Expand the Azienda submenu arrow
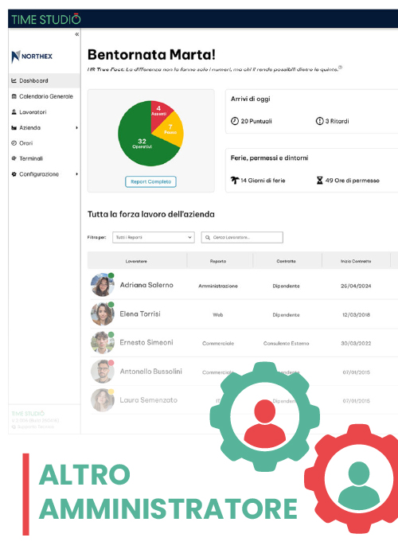This screenshot has width=398, height=557. [x=76, y=127]
